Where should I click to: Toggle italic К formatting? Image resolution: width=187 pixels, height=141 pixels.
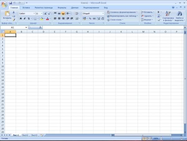[25, 18]
